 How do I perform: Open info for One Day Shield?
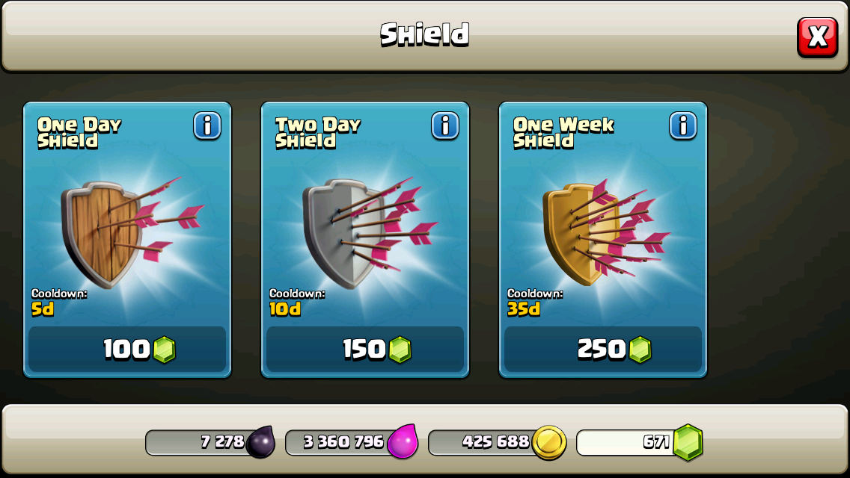point(207,125)
